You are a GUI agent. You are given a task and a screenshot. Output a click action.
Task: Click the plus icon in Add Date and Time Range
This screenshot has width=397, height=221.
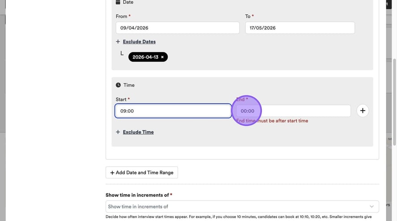click(x=112, y=172)
